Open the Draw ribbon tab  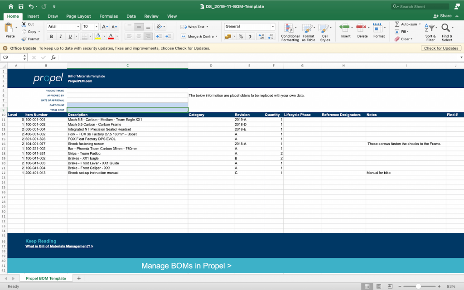(53, 16)
